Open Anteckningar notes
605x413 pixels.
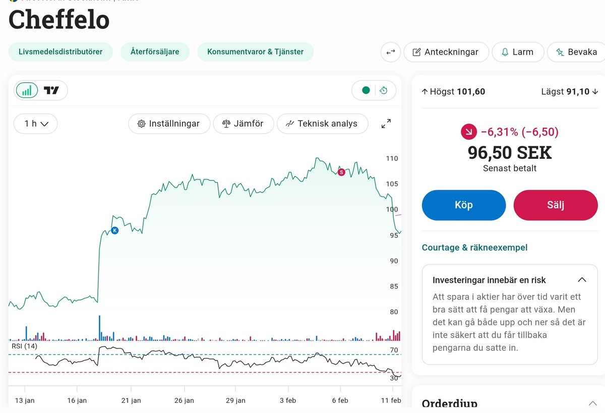tap(446, 52)
